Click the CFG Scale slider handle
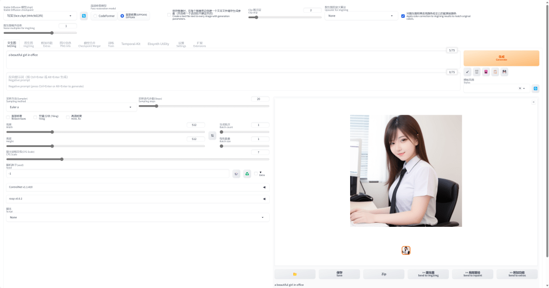 62,159
